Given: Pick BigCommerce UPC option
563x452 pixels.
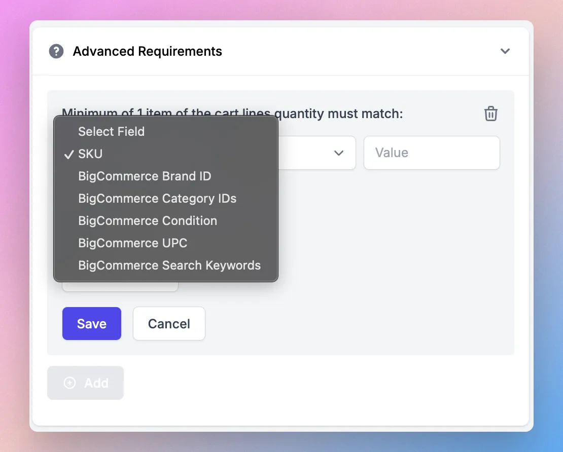Looking at the screenshot, I should 166,243.
